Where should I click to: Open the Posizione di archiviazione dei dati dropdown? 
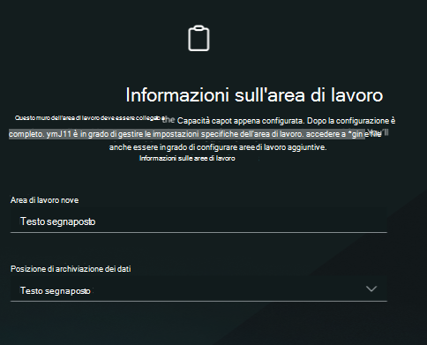[x=199, y=289]
